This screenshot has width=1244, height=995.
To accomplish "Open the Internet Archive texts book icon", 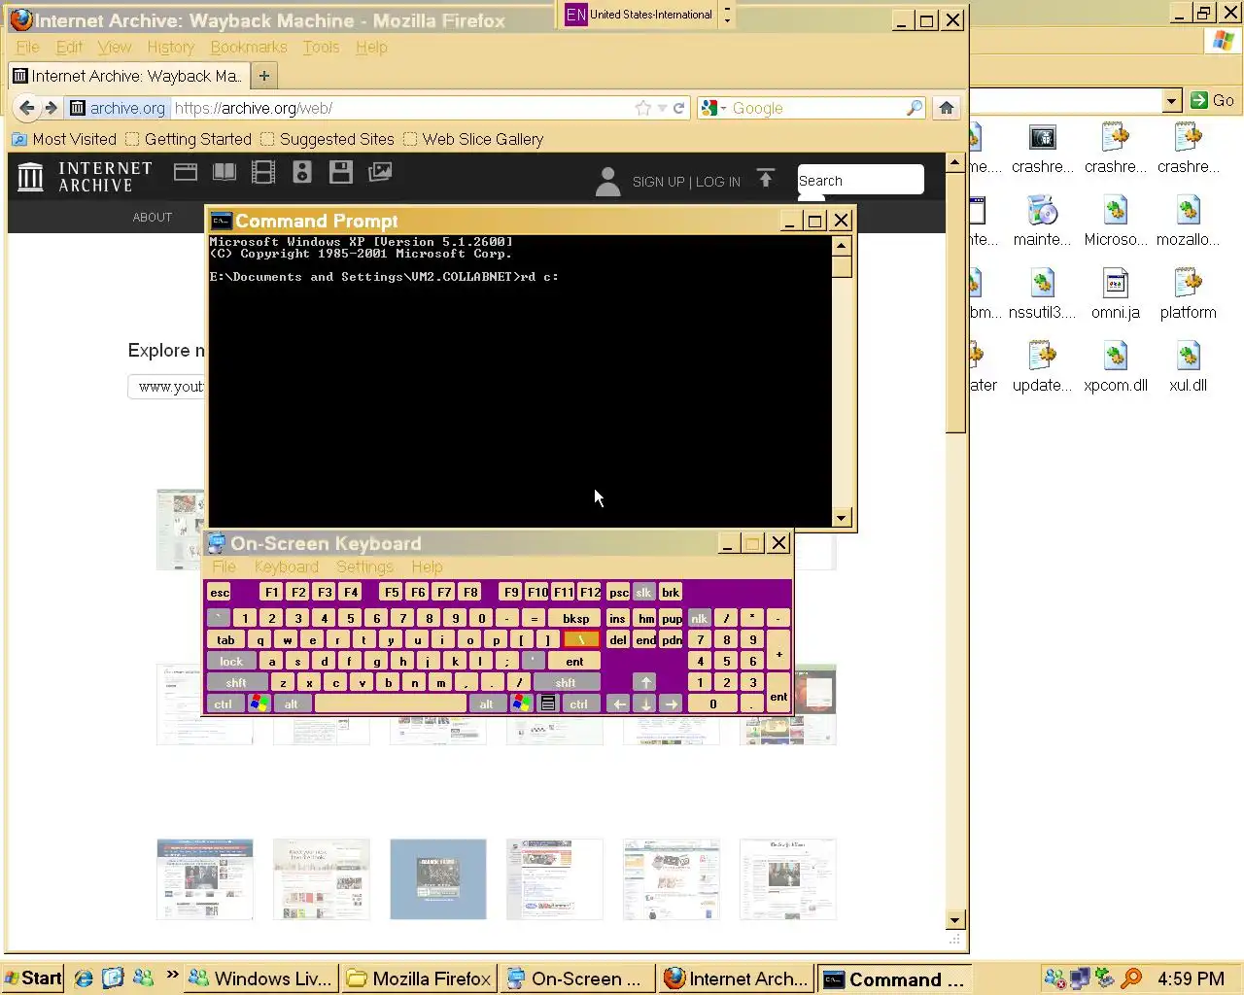I will pos(225,172).
